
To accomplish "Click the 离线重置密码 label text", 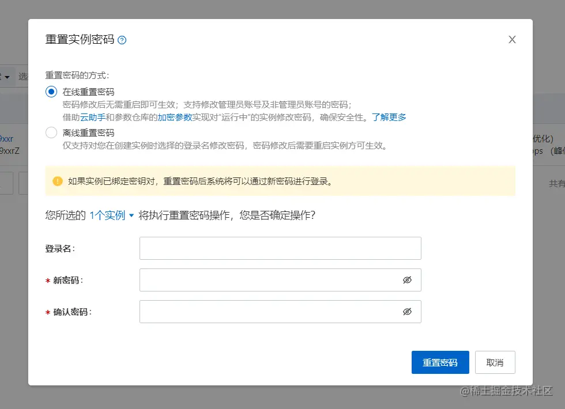I will [88, 133].
